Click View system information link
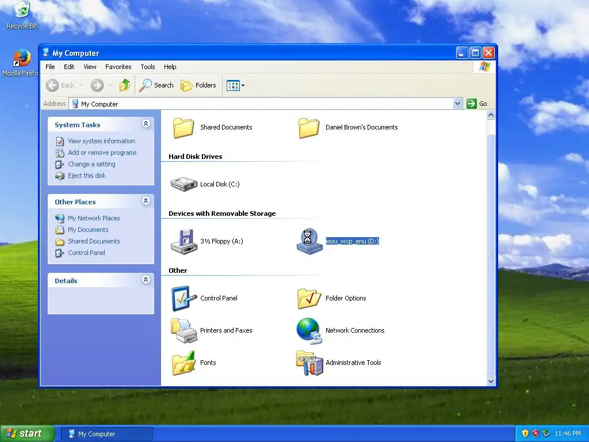This screenshot has height=442, width=589. click(101, 142)
